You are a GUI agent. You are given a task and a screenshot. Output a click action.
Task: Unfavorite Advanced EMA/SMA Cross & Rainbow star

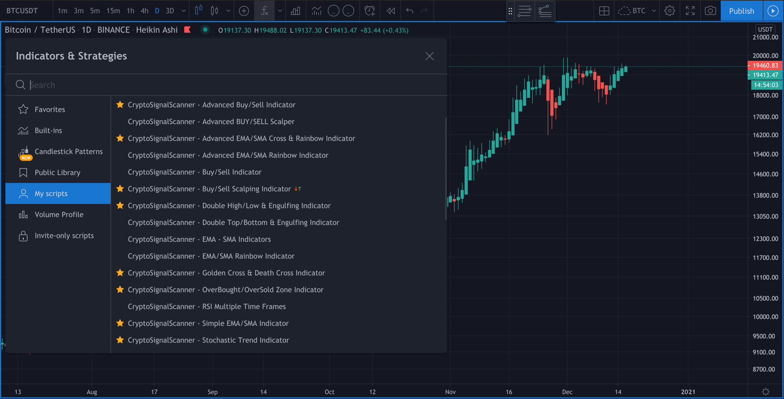click(x=120, y=138)
